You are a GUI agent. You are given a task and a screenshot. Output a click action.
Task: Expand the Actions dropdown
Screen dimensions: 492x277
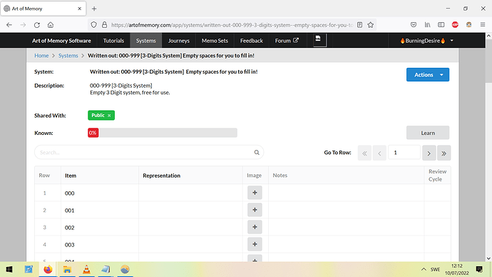(x=428, y=75)
